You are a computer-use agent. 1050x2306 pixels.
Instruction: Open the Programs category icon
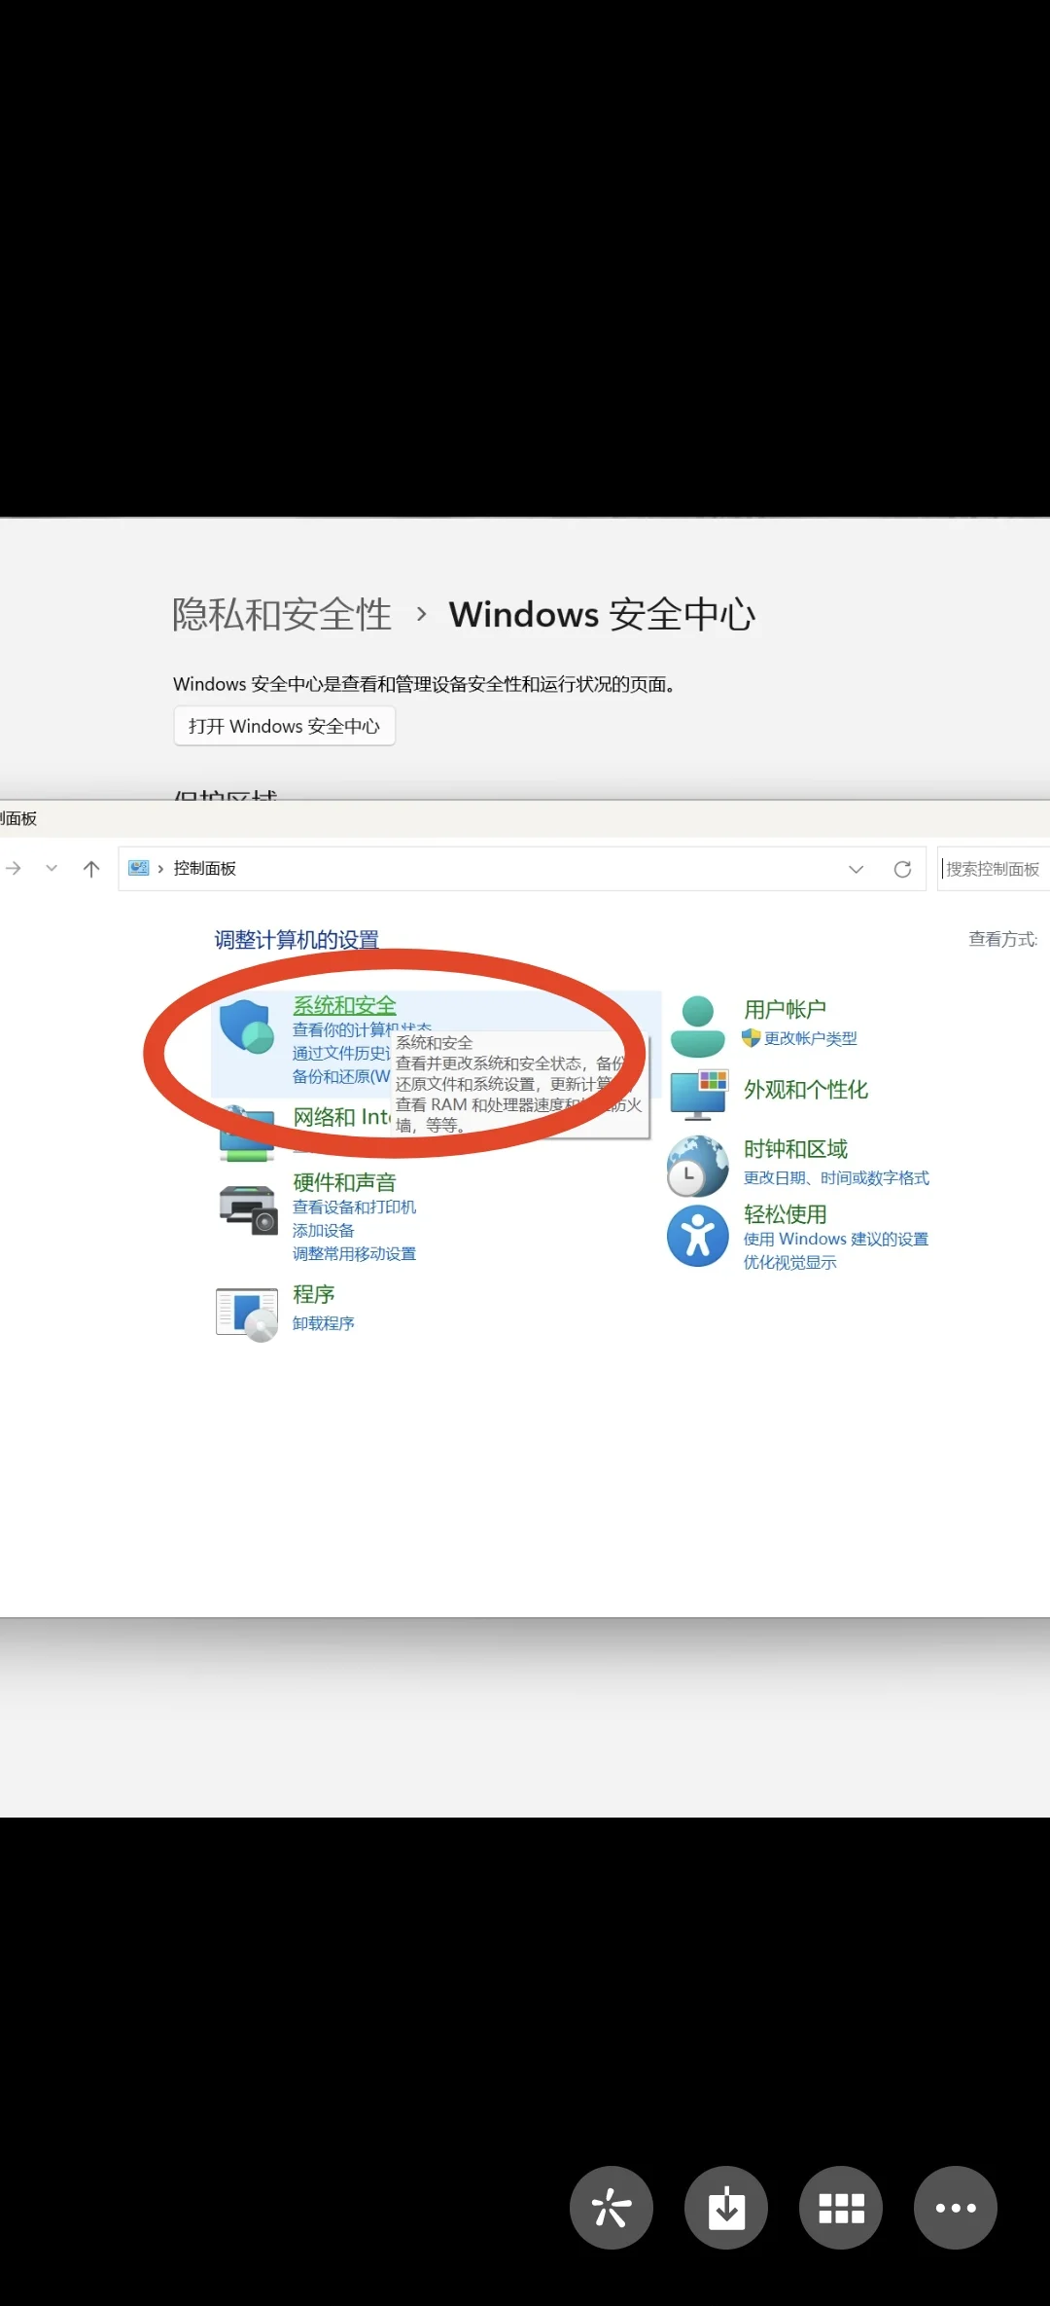(247, 1315)
